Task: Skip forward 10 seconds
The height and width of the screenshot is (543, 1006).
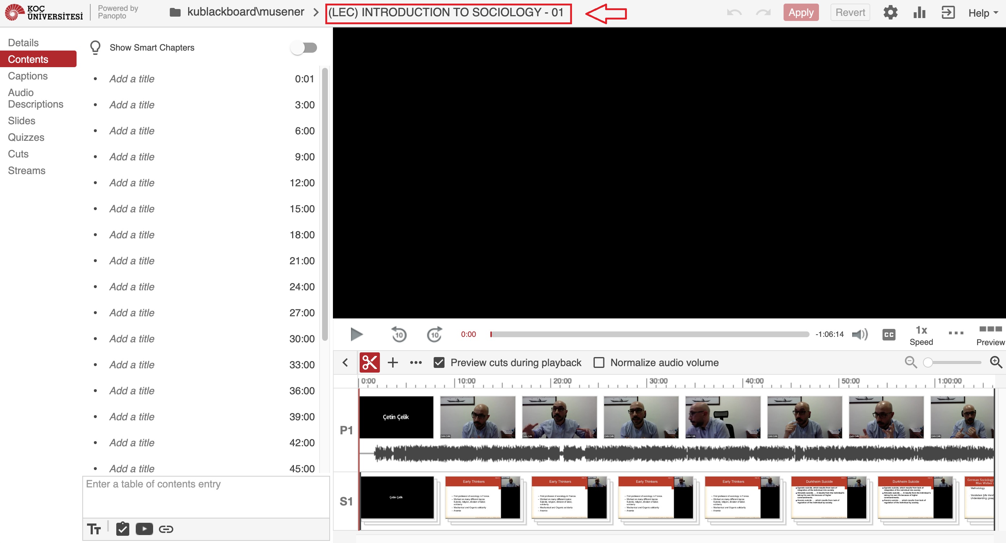Action: point(434,334)
